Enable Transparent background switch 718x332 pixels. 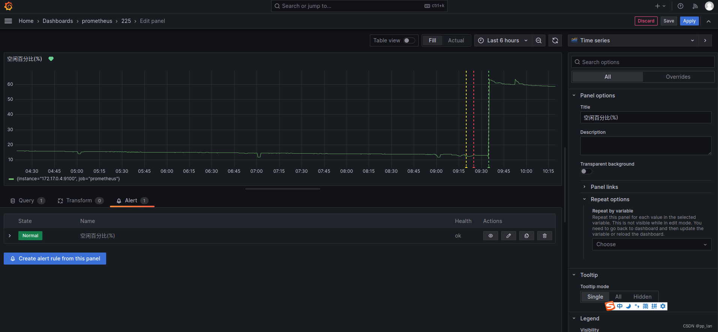[x=586, y=171]
